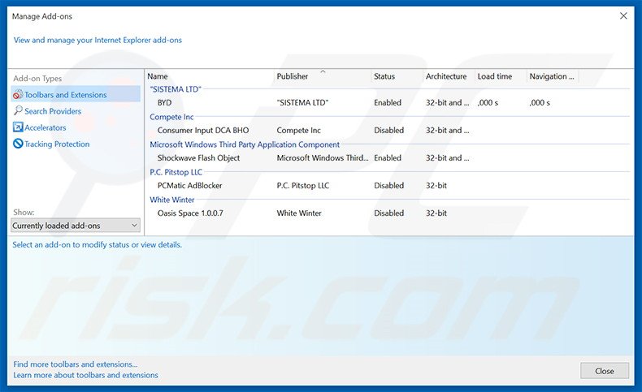
Task: Click the Toolbars and Extensions icon
Action: [x=18, y=95]
